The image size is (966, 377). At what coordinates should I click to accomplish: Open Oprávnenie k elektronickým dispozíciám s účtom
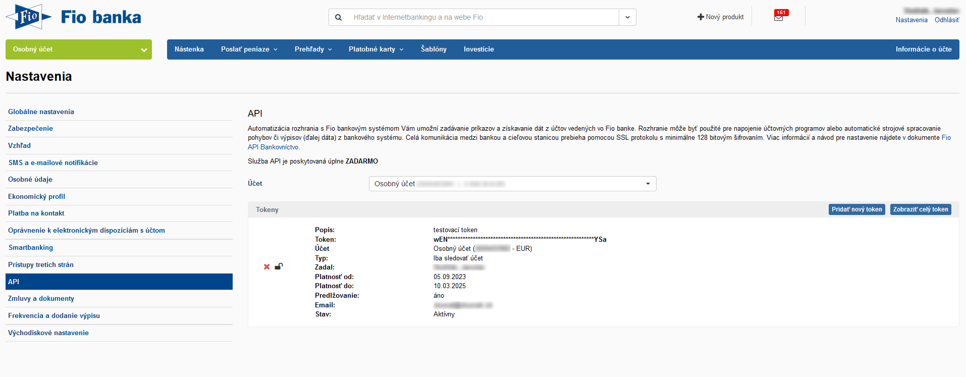coord(119,231)
